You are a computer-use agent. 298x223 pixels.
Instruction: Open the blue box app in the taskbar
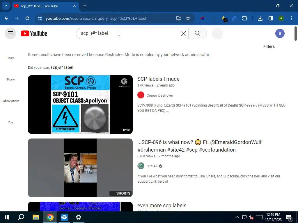pos(64,217)
